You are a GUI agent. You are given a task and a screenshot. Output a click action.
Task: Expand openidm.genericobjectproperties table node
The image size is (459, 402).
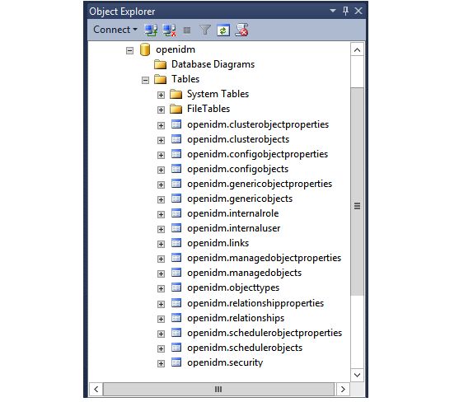coord(161,185)
